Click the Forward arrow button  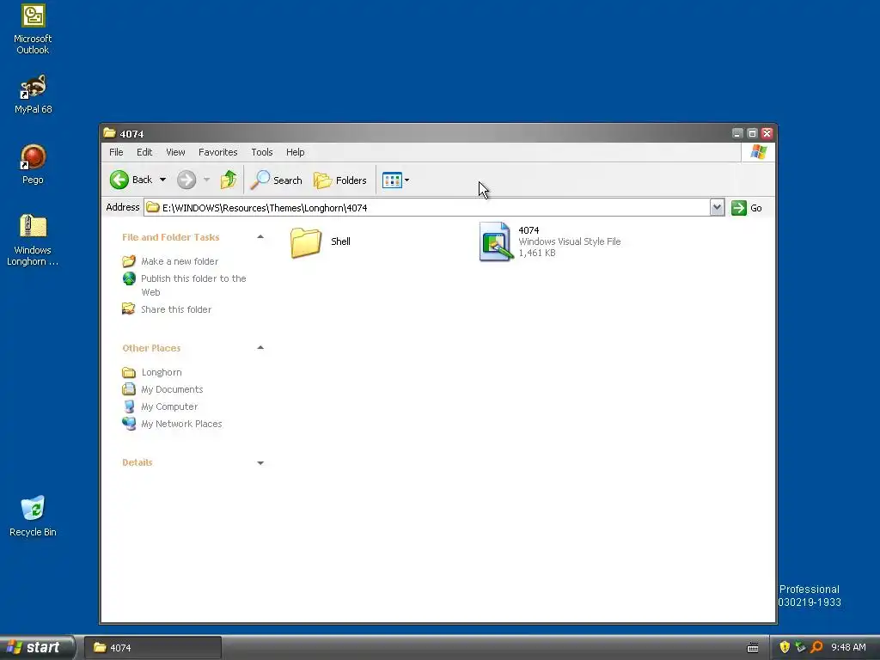(186, 180)
